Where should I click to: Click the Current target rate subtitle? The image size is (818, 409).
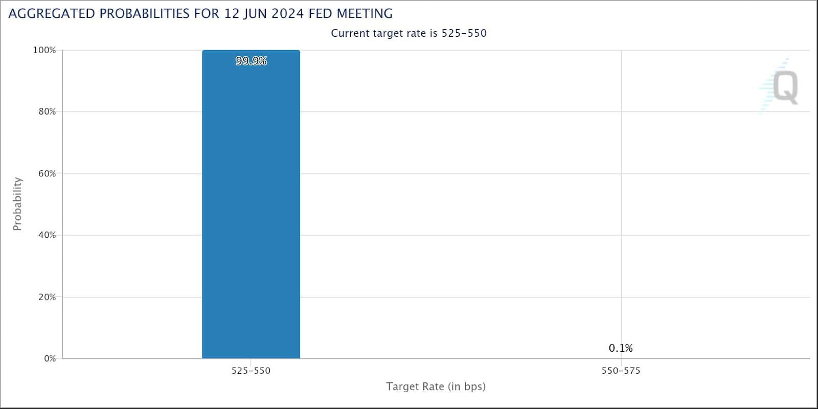coord(409,33)
